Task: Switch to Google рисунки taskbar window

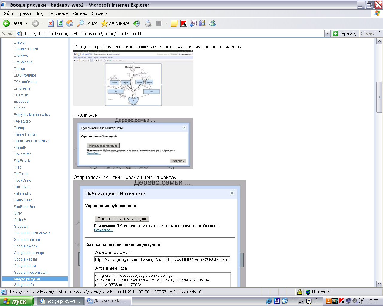Action: [60, 301]
